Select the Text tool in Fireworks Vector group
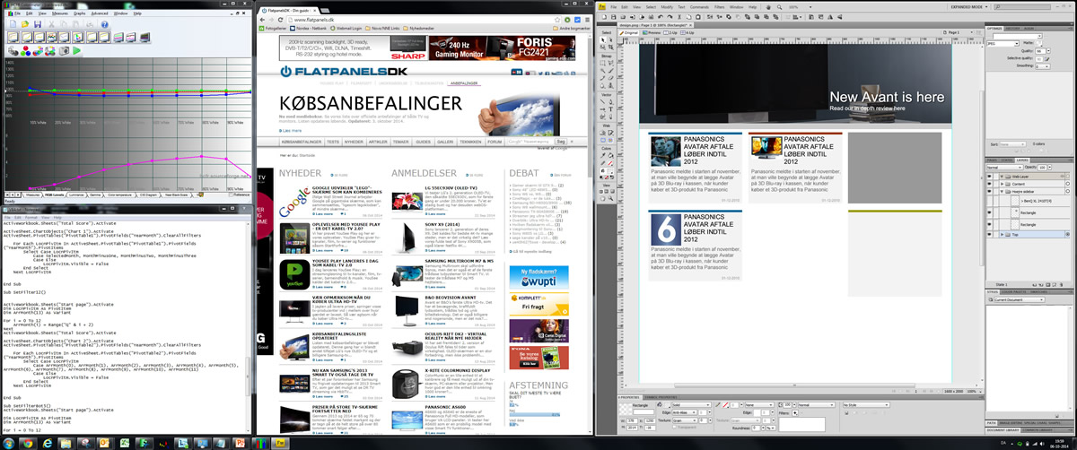1077x450 pixels. 610,108
